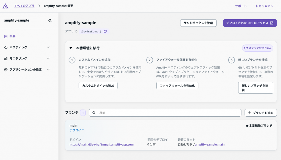Open アプリケーションの設定 via its gear icon

click(6, 70)
